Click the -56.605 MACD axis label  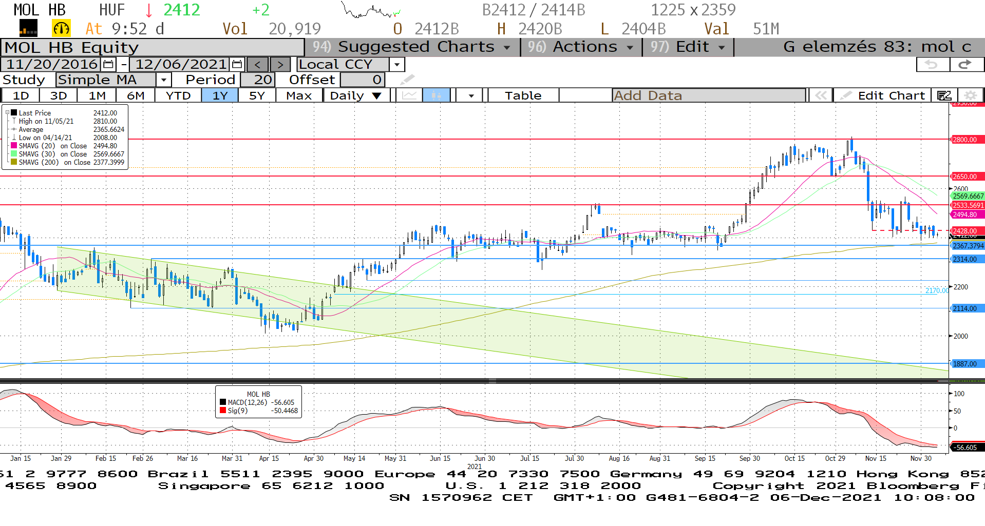(x=968, y=447)
